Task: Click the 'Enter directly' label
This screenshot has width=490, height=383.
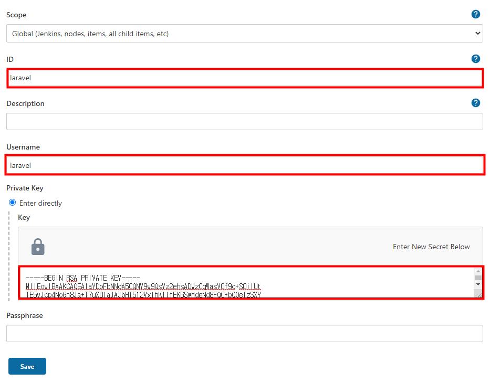Action: [x=40, y=203]
